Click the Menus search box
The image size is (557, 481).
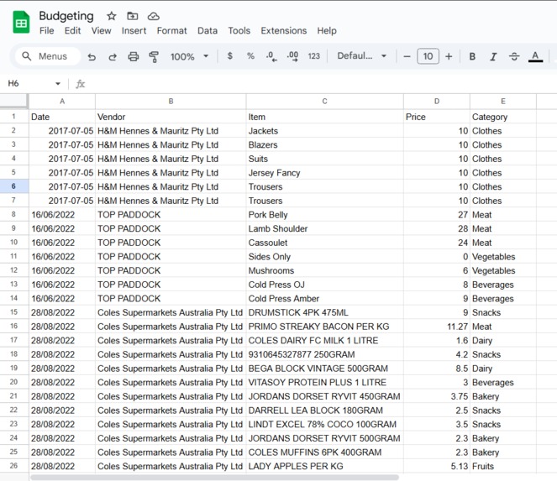pos(48,56)
